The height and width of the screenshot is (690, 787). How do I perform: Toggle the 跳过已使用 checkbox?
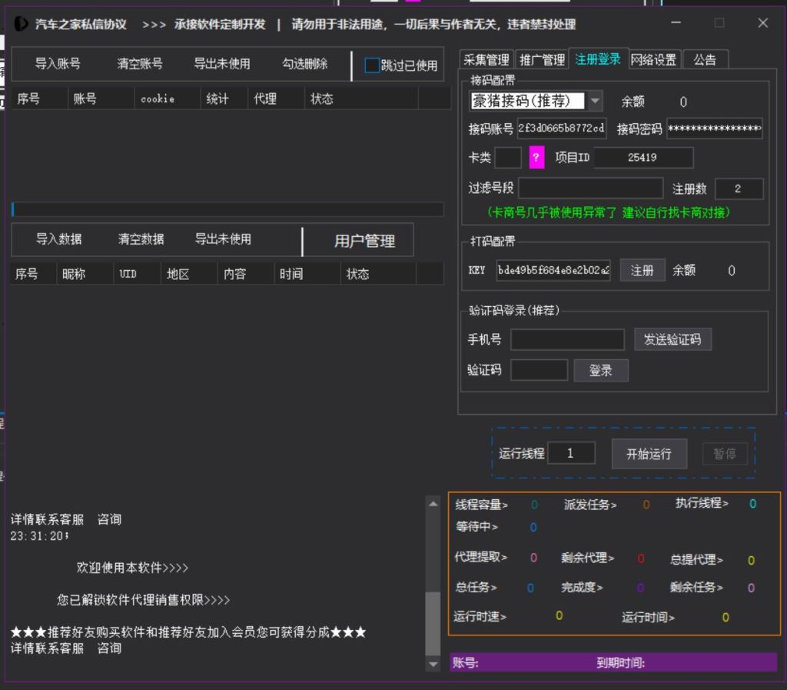pyautogui.click(x=372, y=66)
